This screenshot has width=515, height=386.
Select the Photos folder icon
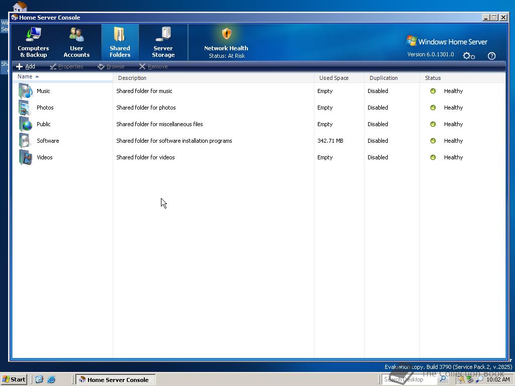tap(25, 108)
